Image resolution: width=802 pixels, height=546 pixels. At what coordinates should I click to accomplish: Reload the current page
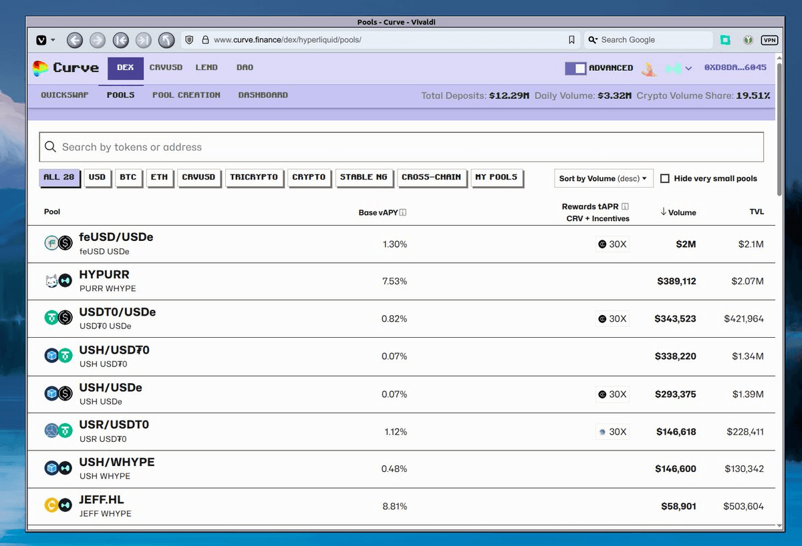click(x=166, y=40)
